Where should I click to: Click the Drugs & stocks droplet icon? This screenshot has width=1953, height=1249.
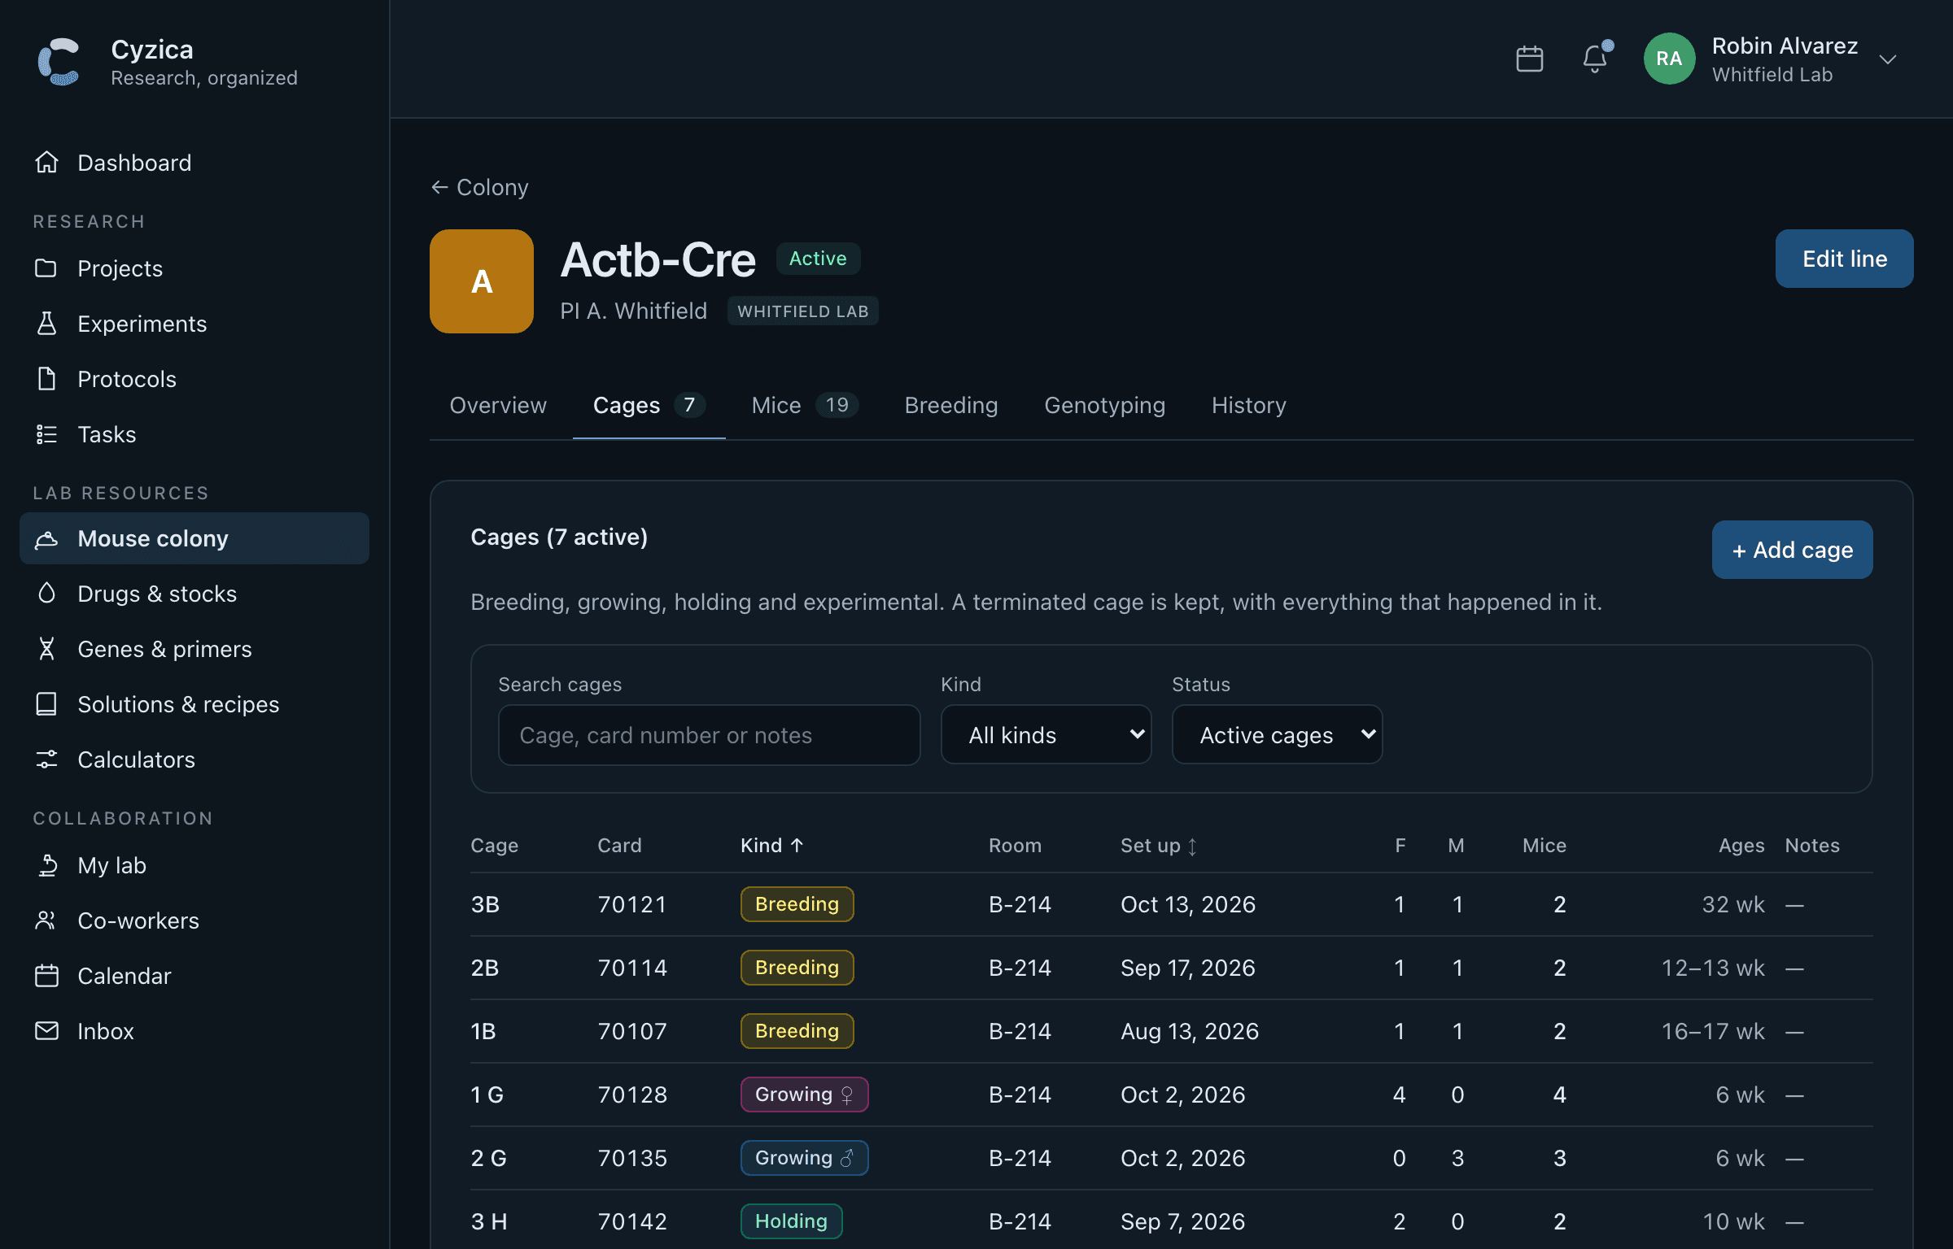47,594
